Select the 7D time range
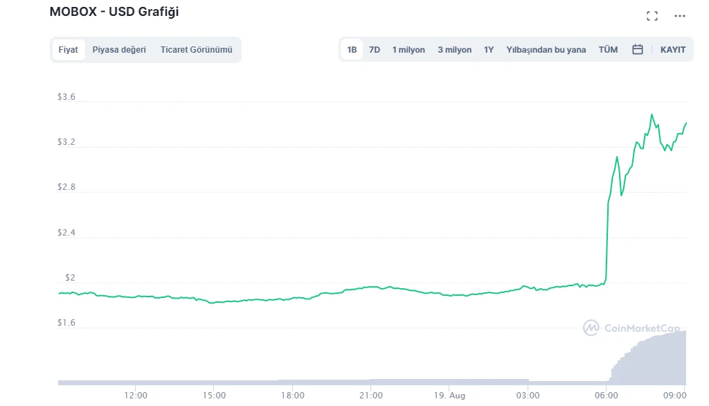 [374, 49]
